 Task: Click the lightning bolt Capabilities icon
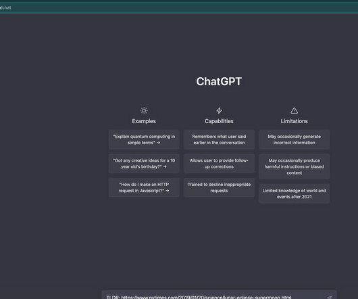[x=219, y=111]
